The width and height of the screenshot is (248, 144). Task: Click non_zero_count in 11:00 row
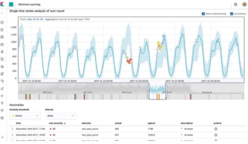(90, 129)
